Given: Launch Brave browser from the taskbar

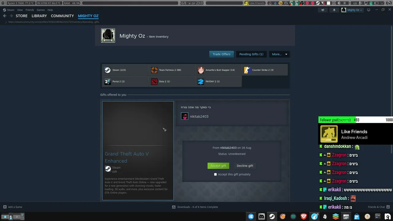Looking at the screenshot, I should (x=304, y=216).
